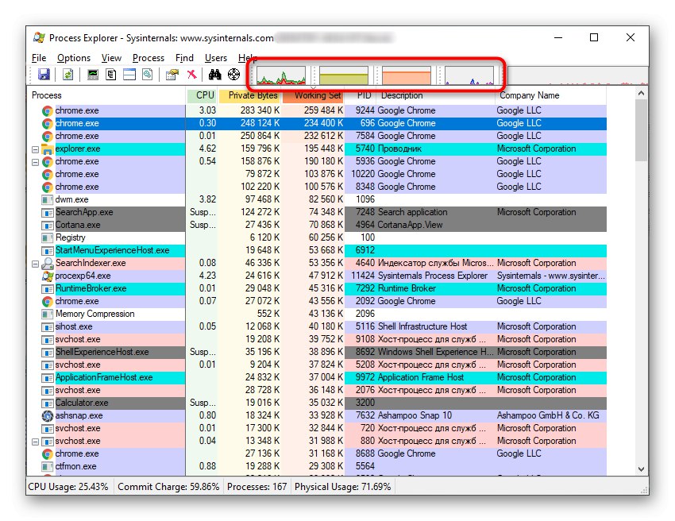Collapse the SearchIndexer.exe tree node
The image size is (675, 521).
[x=35, y=263]
